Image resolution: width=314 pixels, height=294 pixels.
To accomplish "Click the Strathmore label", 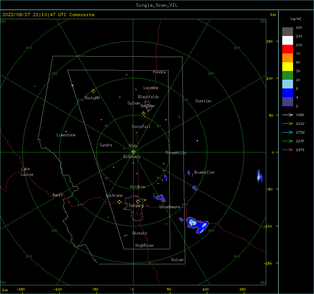I will click(x=170, y=207).
